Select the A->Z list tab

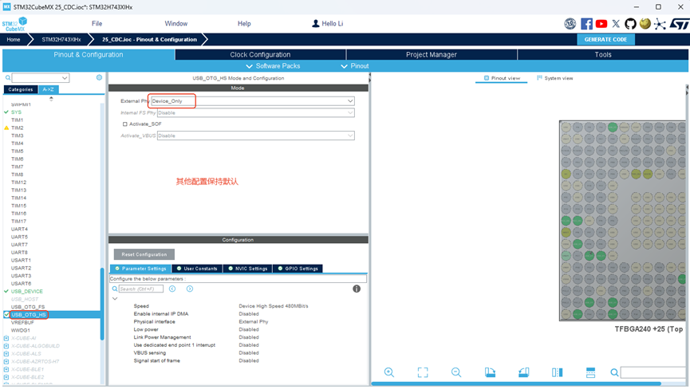(48, 89)
